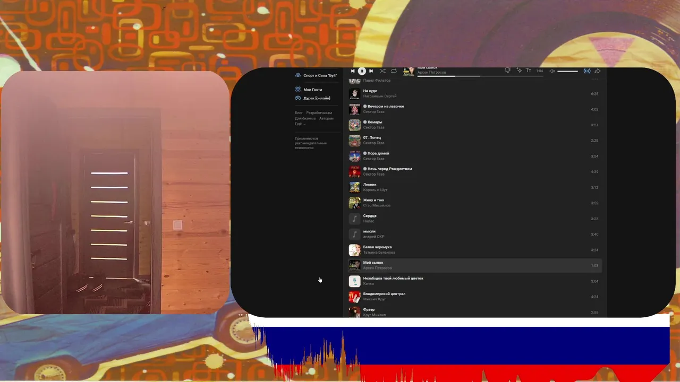
Task: Open Мои Гости in sidebar
Action: 313,90
